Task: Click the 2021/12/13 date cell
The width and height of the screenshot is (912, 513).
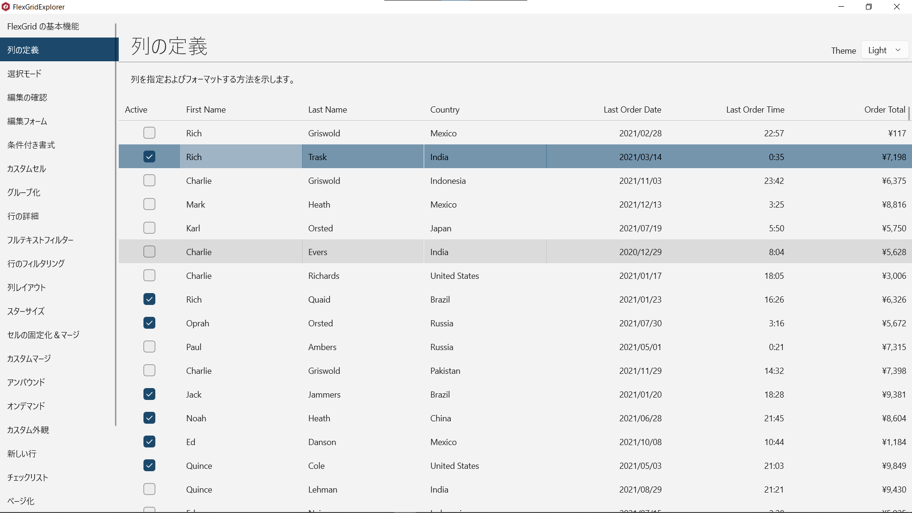Action: click(607, 204)
